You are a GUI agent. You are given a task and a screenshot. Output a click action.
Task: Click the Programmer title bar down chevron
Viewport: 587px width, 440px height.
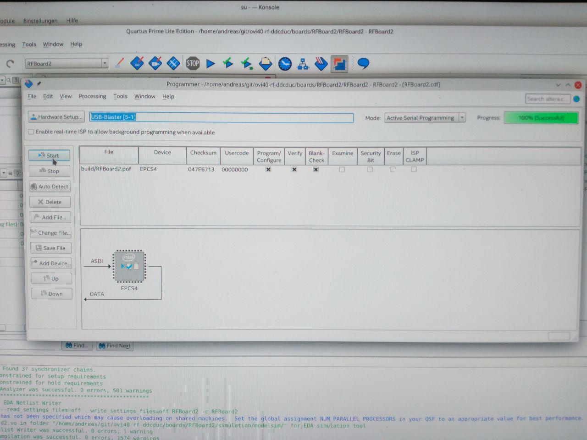[558, 85]
